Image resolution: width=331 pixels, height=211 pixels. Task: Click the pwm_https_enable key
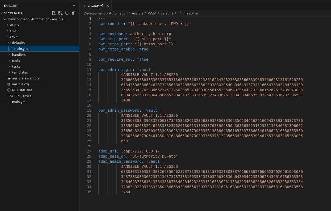(116, 49)
